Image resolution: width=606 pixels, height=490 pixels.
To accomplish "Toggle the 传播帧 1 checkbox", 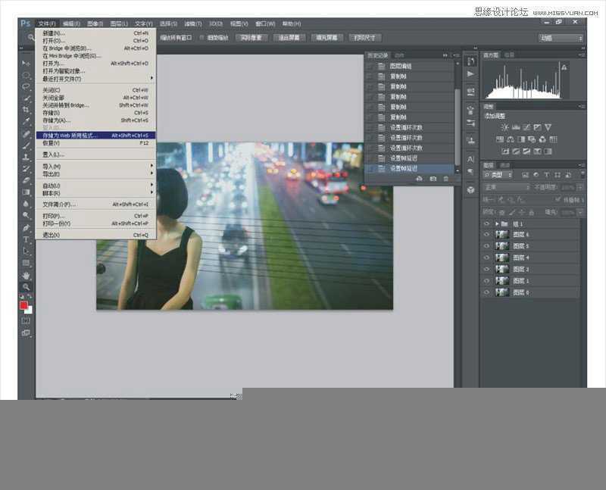I will [x=558, y=199].
